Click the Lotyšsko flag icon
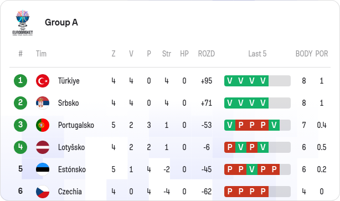This screenshot has width=340, height=201. coord(43,147)
